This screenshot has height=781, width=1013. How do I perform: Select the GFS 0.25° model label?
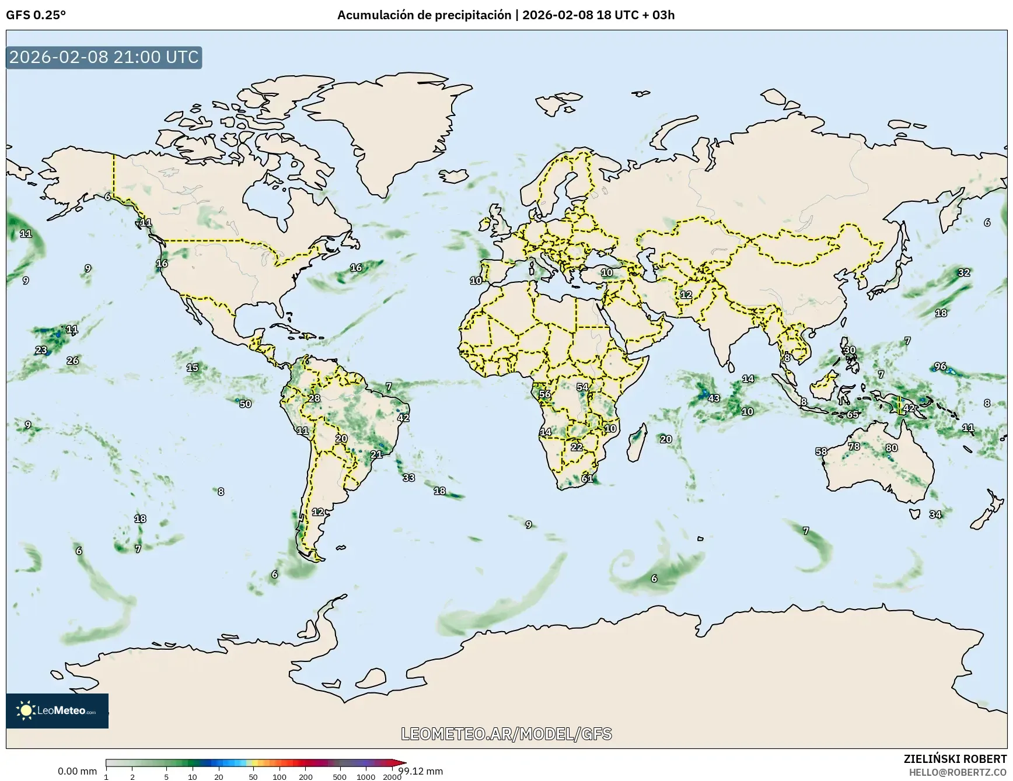(x=35, y=16)
